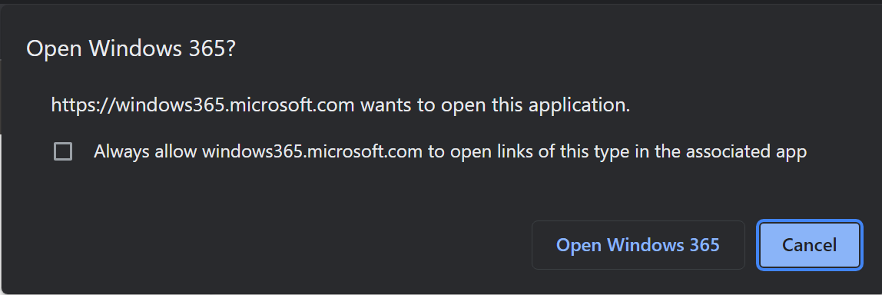Click windows365.microsoft.com inside the checkbox label
882x295 pixels.
tap(312, 151)
